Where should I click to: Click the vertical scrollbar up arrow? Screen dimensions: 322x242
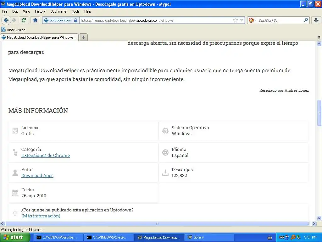click(319, 43)
